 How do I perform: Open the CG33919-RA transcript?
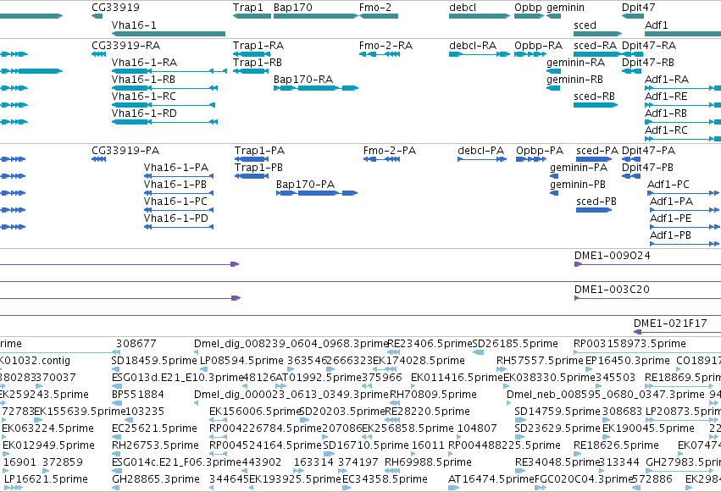98,54
